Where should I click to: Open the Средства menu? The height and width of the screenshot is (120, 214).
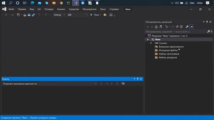74,9
